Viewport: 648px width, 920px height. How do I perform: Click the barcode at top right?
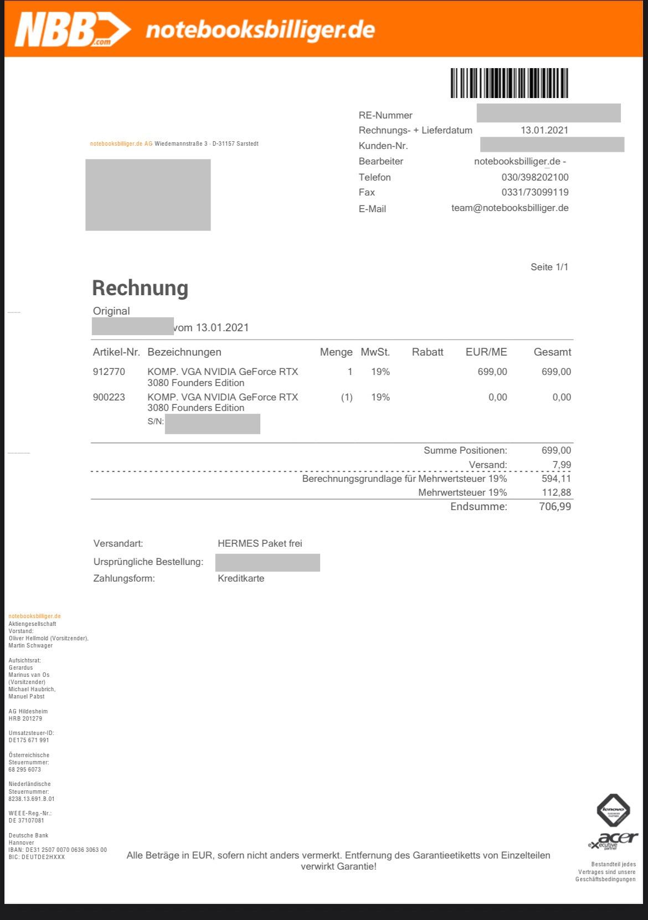tap(509, 83)
